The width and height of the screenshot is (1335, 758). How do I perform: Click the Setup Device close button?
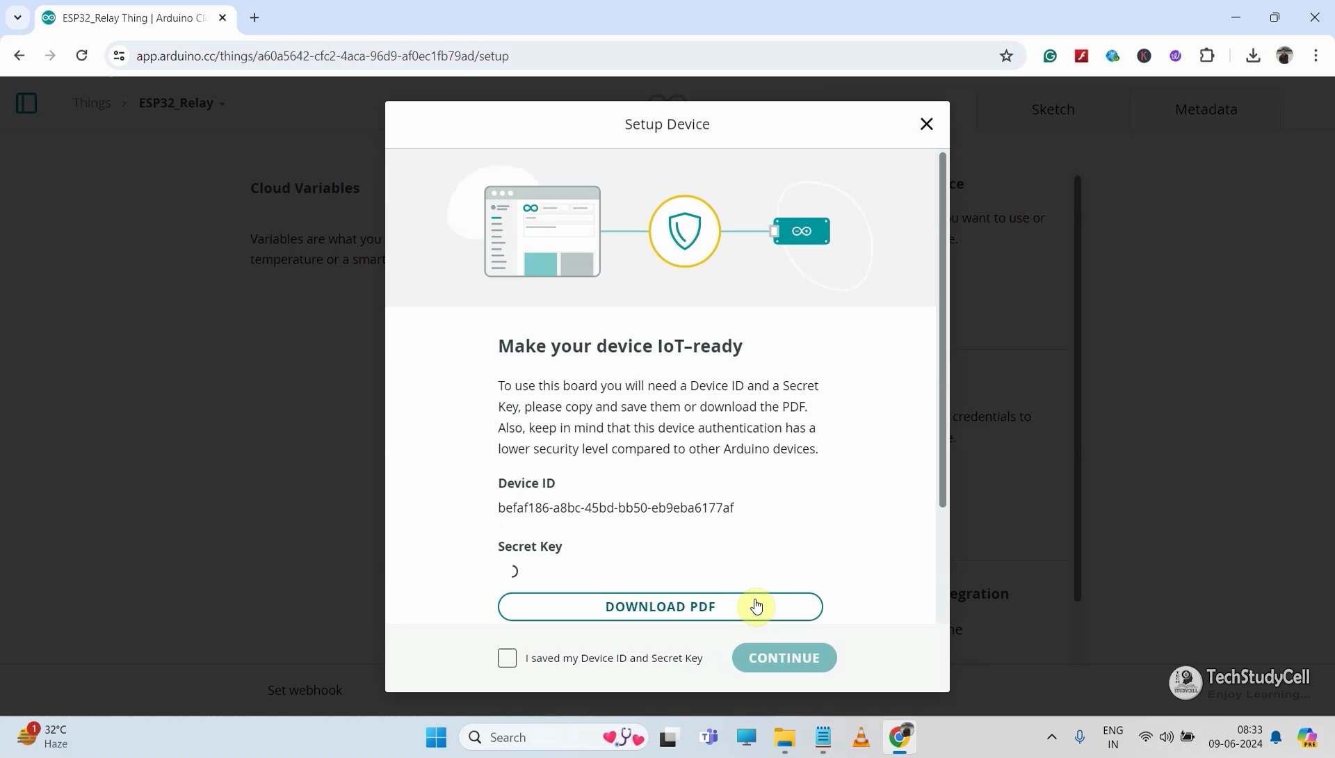926,123
